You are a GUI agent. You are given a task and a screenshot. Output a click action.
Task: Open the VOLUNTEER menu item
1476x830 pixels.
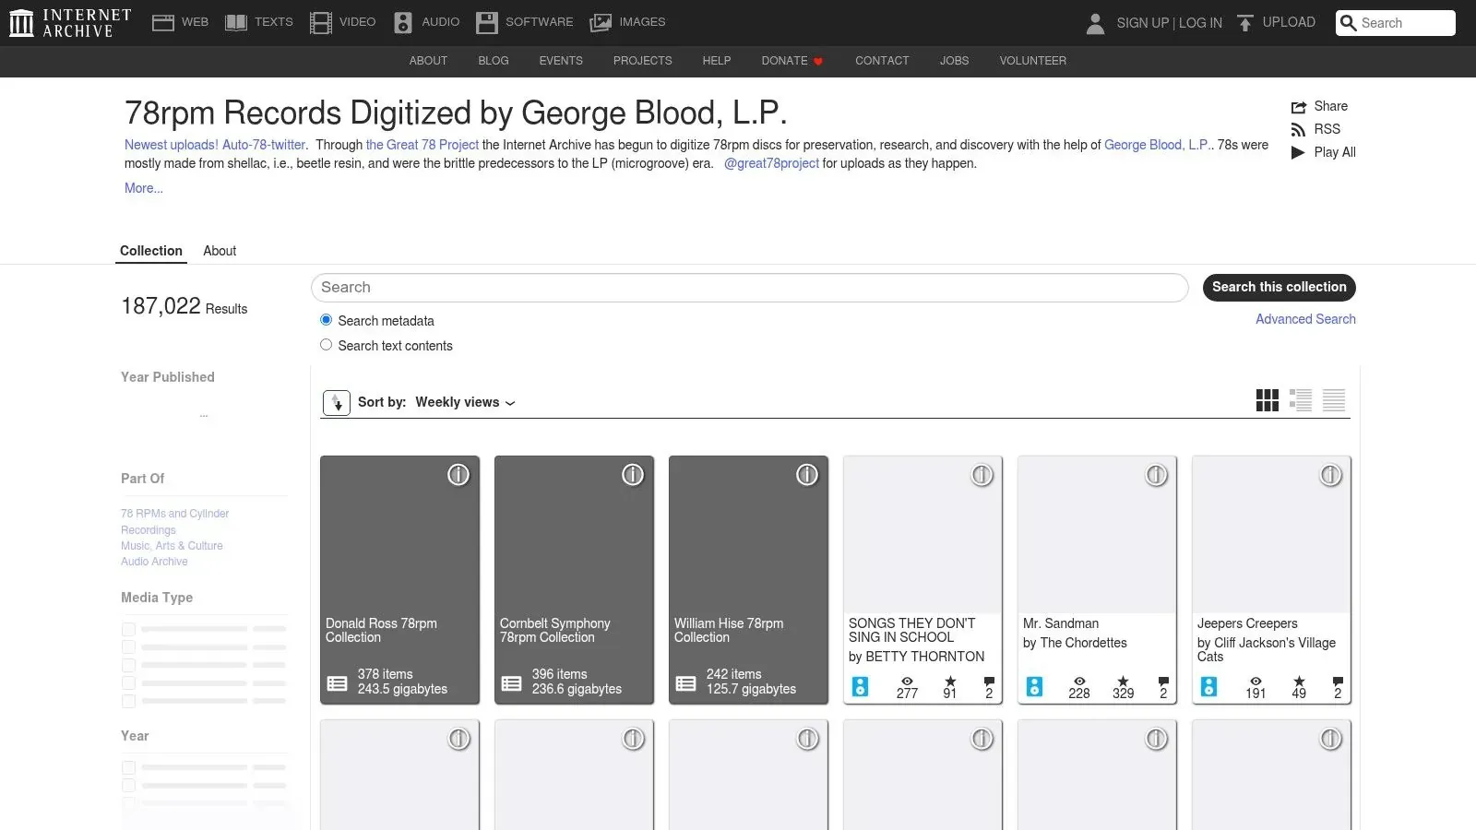coord(1033,61)
